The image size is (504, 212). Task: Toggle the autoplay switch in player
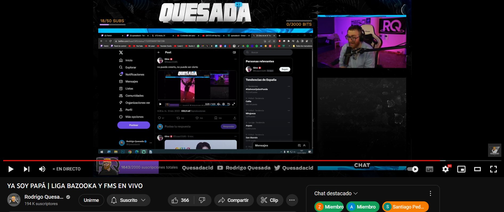413,169
